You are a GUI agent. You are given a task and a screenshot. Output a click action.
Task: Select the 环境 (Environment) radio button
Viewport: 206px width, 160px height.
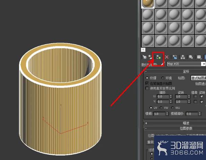(x=163, y=78)
